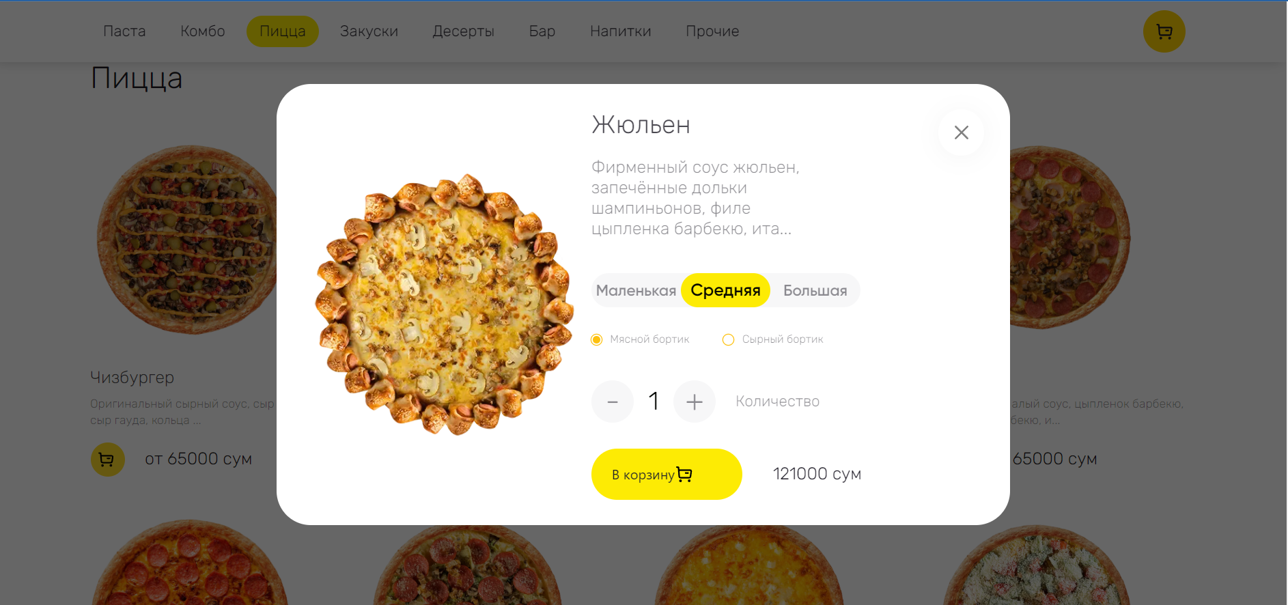Increase quantity with plus button
1288x605 pixels.
[x=695, y=402]
